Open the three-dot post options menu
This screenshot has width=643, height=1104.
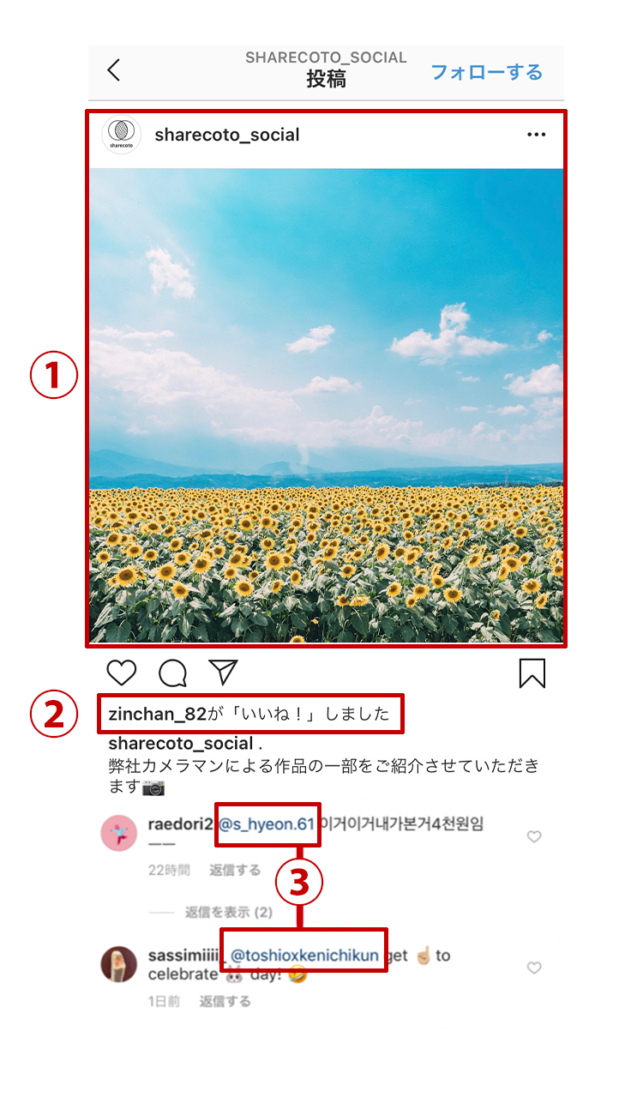click(537, 135)
